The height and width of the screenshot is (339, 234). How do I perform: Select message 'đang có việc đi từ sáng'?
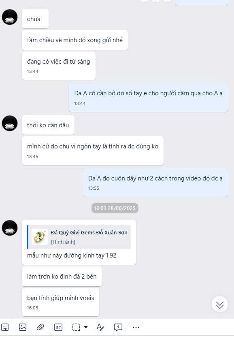click(x=58, y=66)
